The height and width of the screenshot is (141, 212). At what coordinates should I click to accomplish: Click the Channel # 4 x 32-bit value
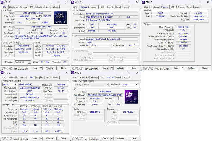198,13
